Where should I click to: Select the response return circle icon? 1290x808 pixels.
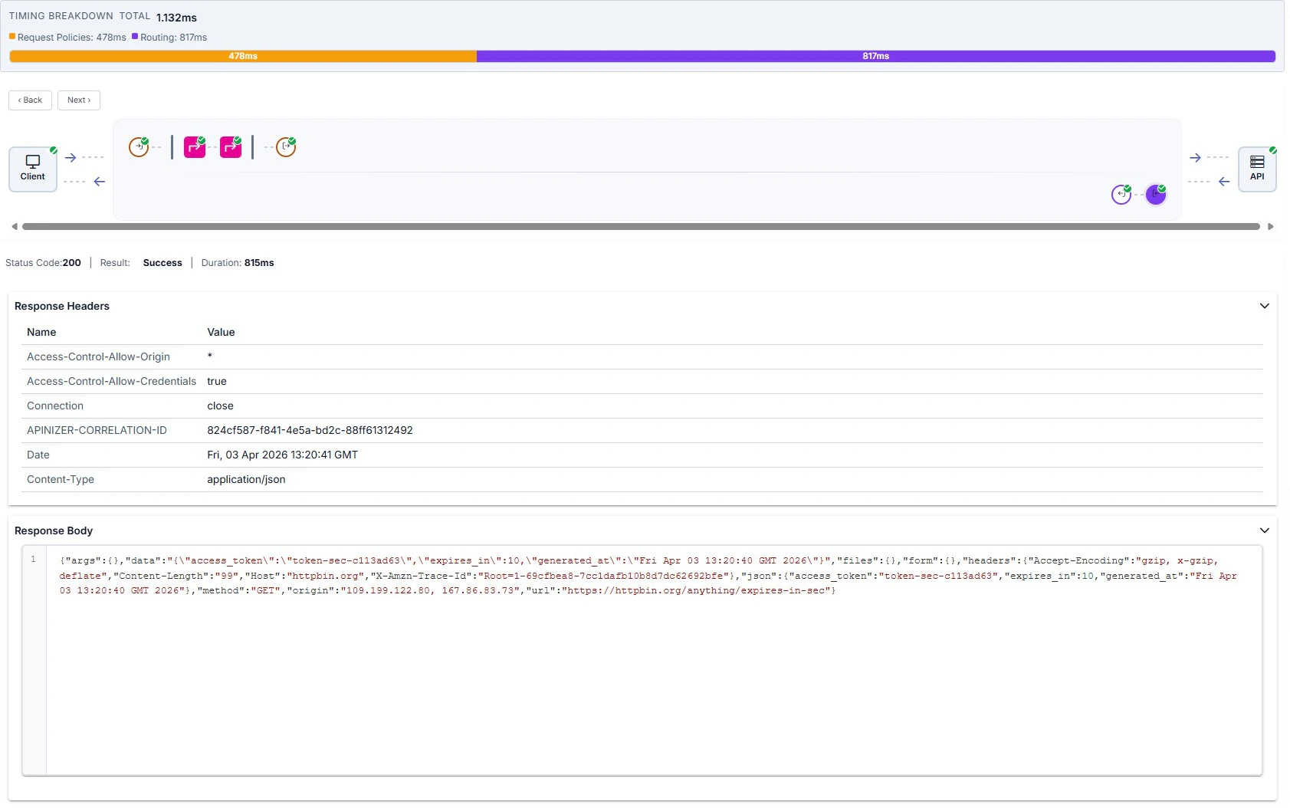pyautogui.click(x=1120, y=195)
